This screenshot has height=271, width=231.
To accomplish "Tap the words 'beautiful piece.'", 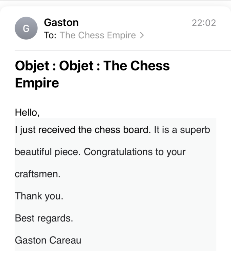I will pyautogui.click(x=48, y=152).
